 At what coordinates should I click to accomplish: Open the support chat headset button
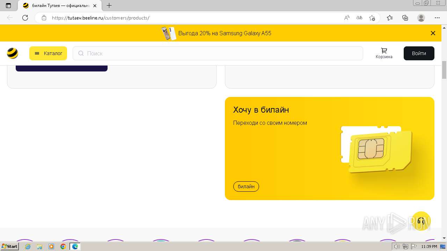click(x=421, y=221)
